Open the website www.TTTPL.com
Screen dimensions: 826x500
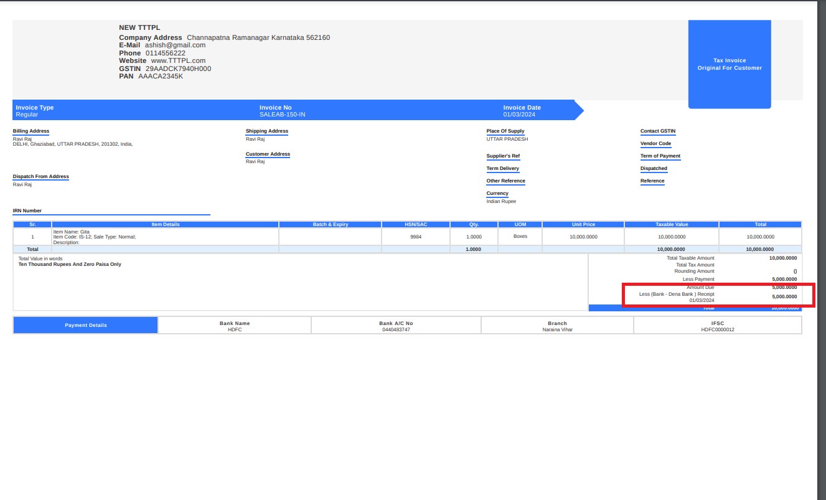coord(178,60)
